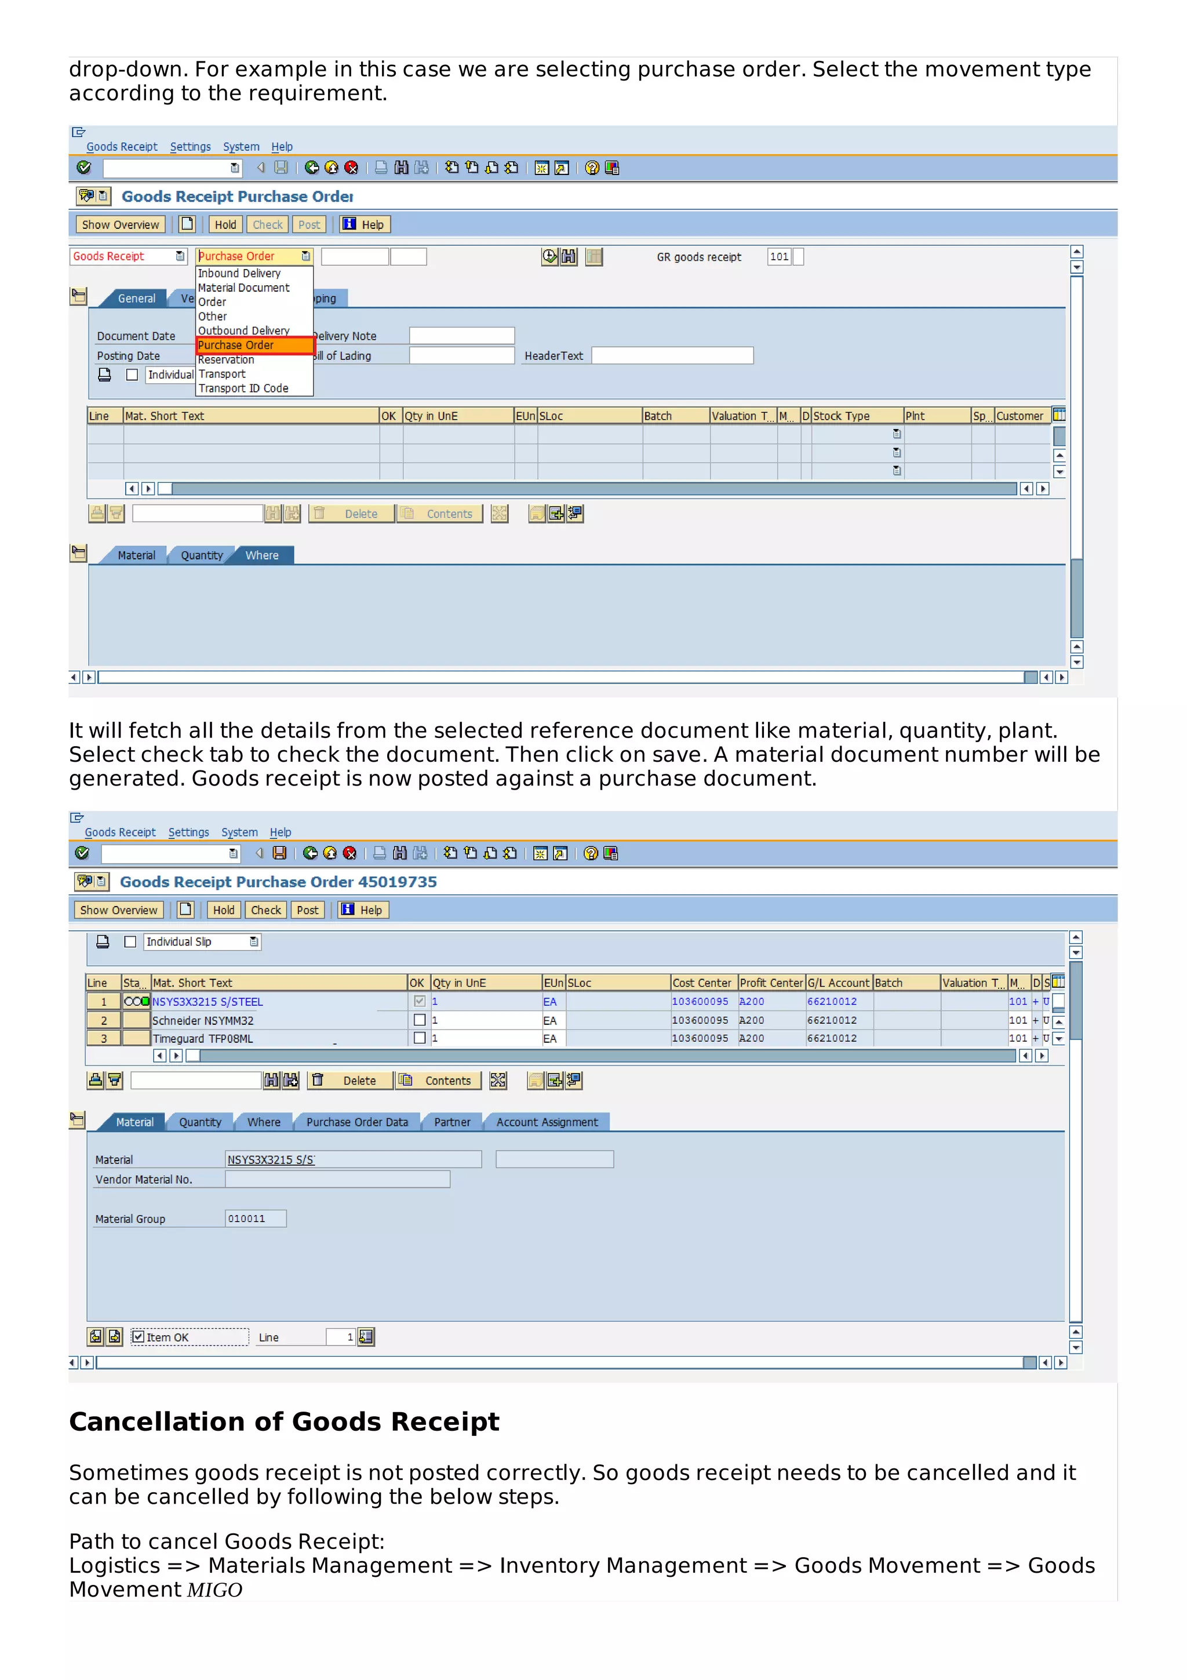The width and height of the screenshot is (1187, 1680).
Task: Click the NSYS3X3215 S/STEEL material link
Action: (207, 1002)
